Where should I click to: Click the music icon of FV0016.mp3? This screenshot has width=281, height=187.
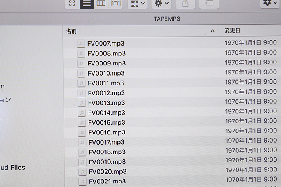[x=82, y=132]
